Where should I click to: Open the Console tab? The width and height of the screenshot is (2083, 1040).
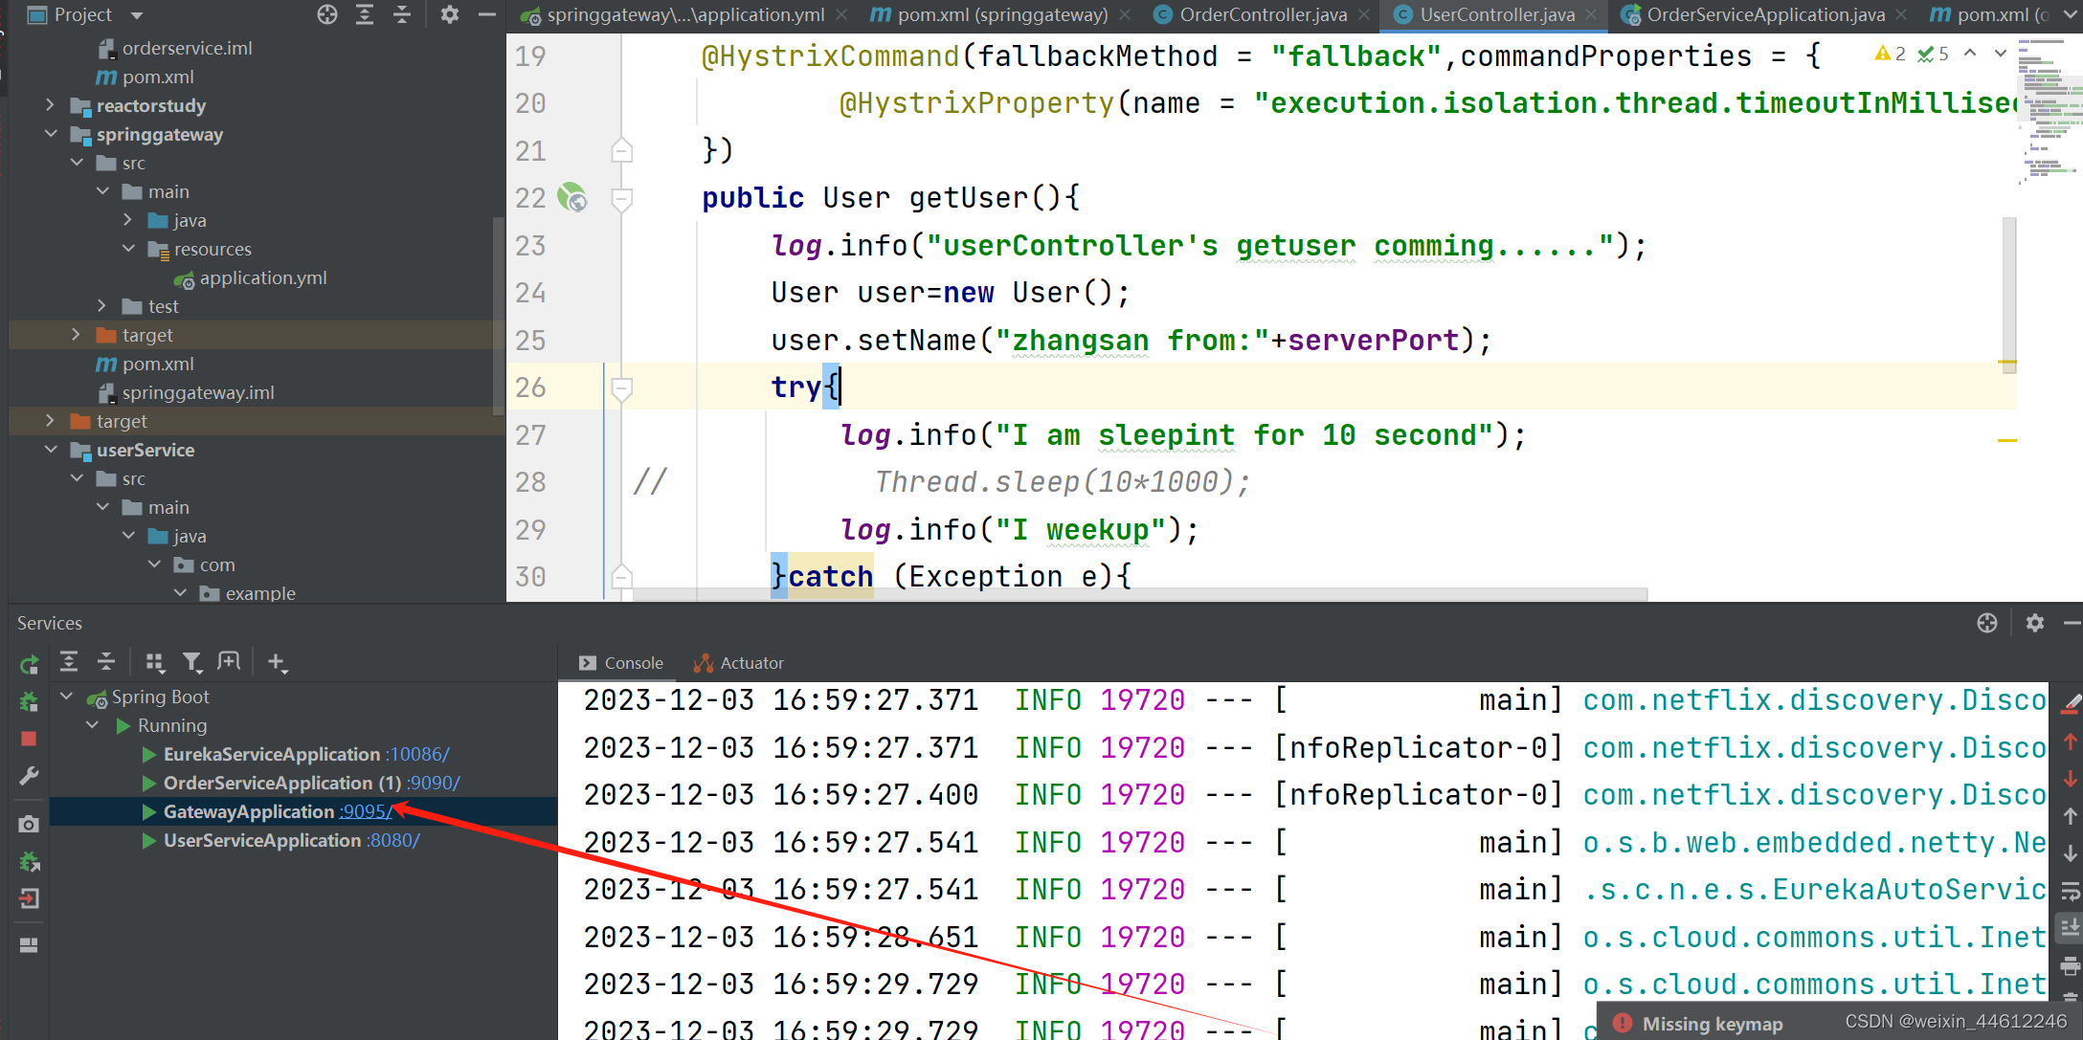coord(621,663)
